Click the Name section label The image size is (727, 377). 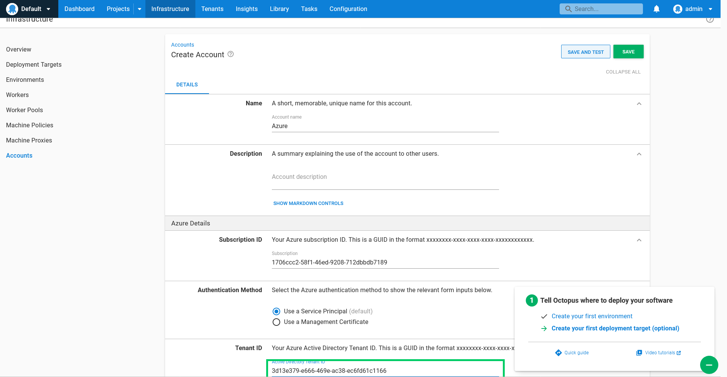tap(254, 103)
